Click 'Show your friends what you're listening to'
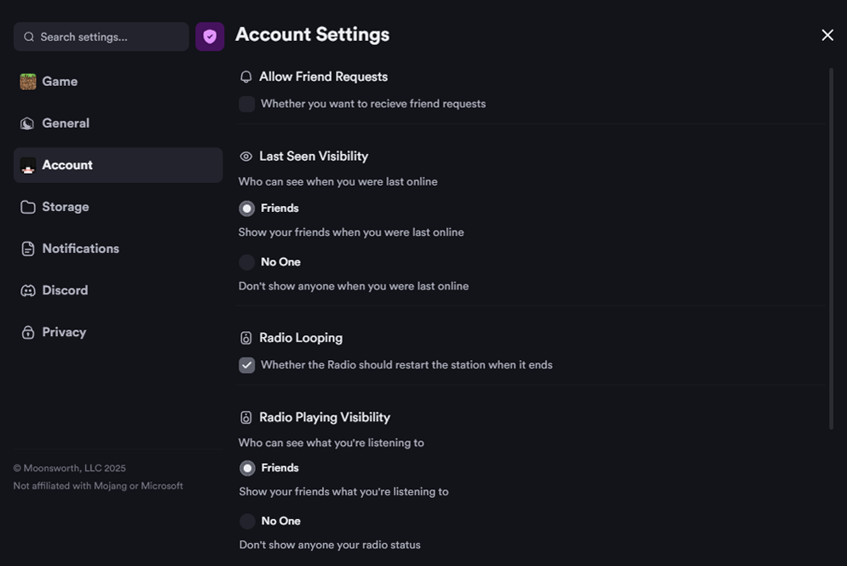The height and width of the screenshot is (566, 847). (343, 492)
